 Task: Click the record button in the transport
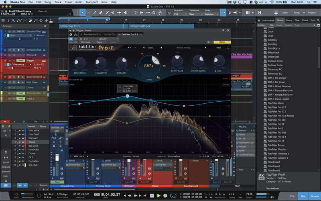click(165, 195)
